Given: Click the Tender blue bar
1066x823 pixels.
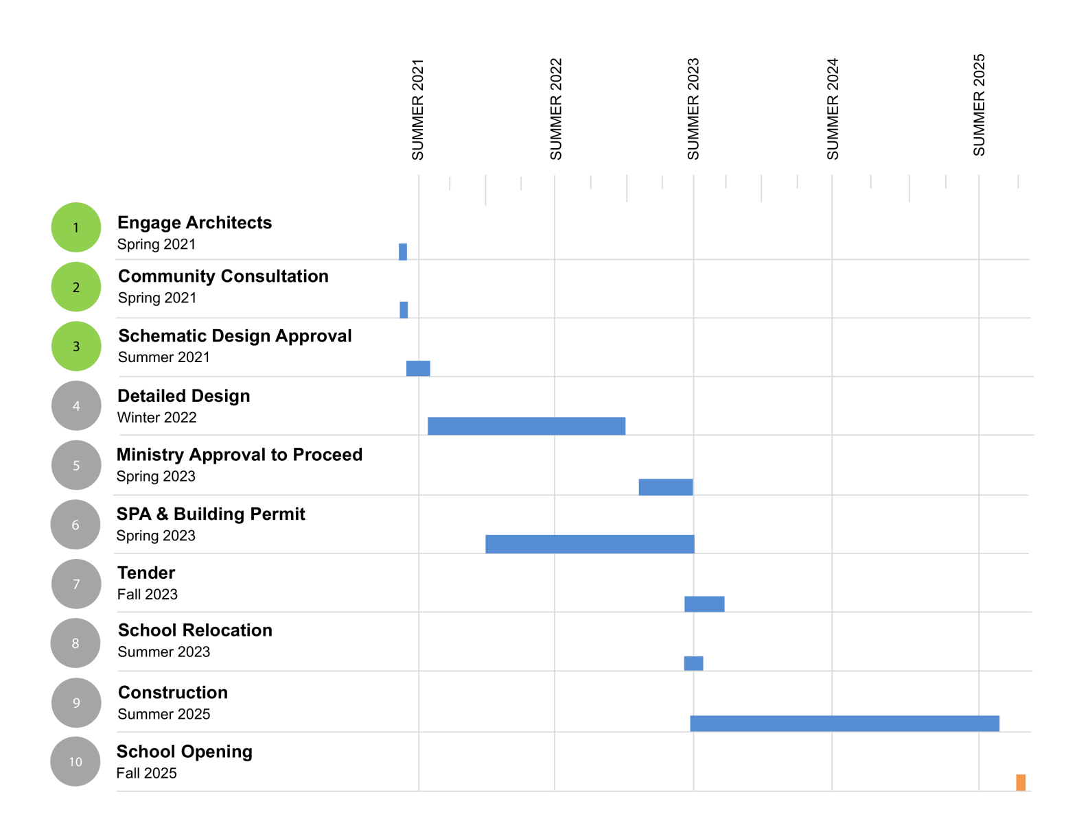Looking at the screenshot, I should [704, 604].
